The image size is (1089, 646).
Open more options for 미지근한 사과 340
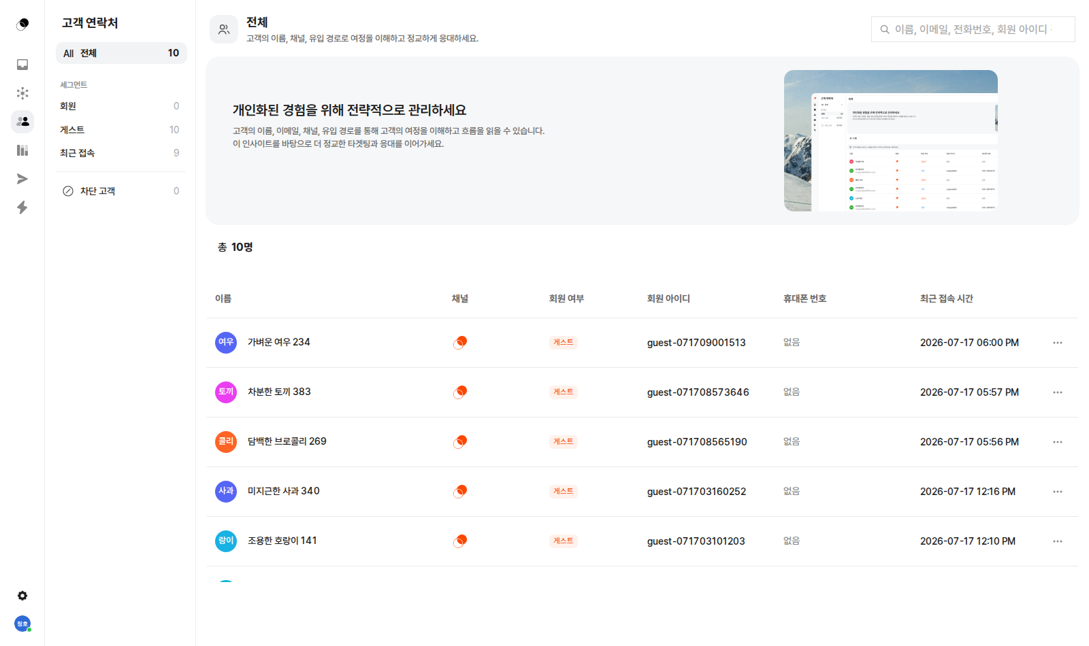click(x=1058, y=492)
